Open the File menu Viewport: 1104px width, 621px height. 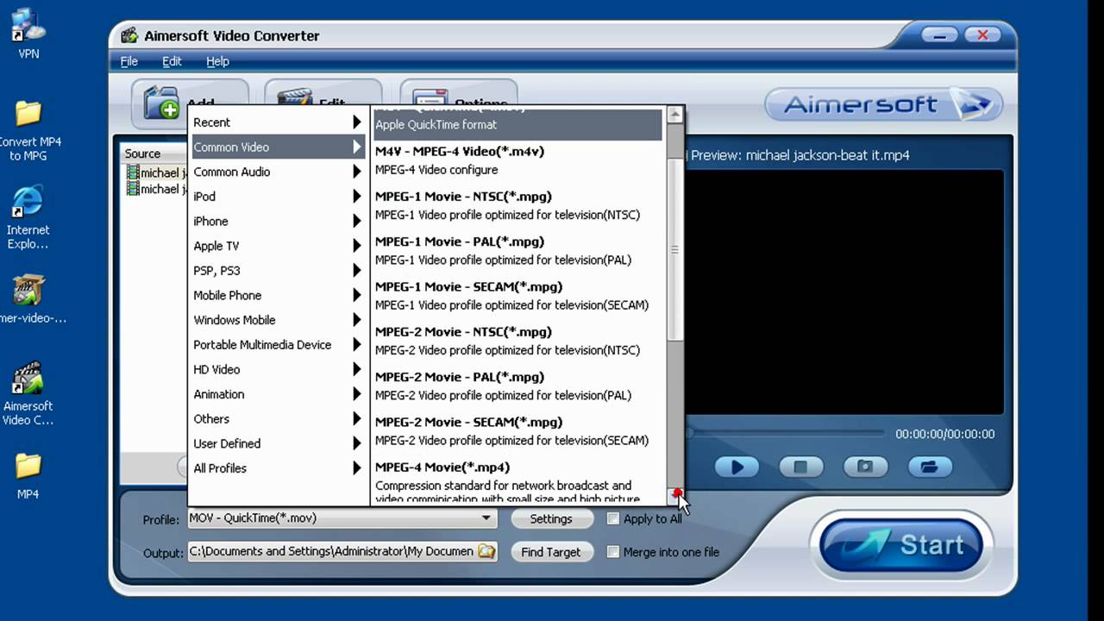coord(129,61)
